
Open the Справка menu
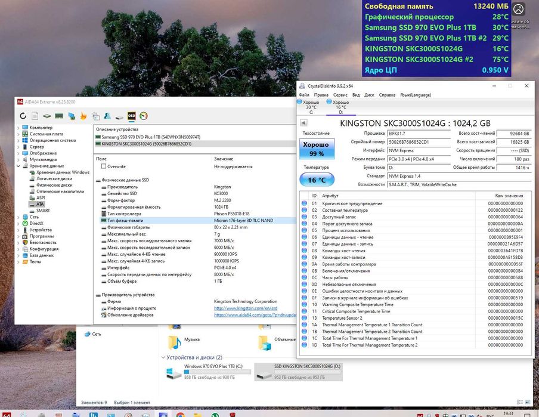point(387,95)
